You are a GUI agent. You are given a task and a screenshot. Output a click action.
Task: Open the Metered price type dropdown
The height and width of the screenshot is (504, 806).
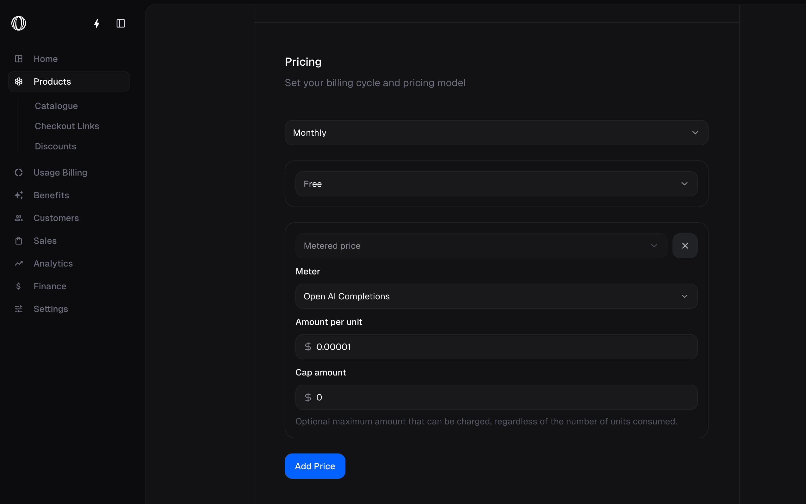coord(481,246)
